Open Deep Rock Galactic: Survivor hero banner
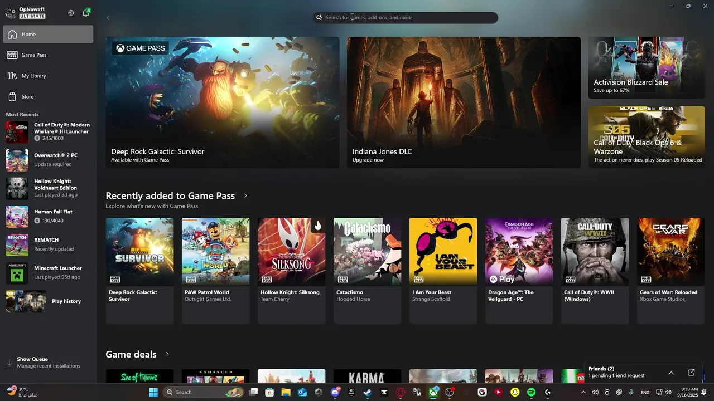This screenshot has height=401, width=714. (x=223, y=102)
